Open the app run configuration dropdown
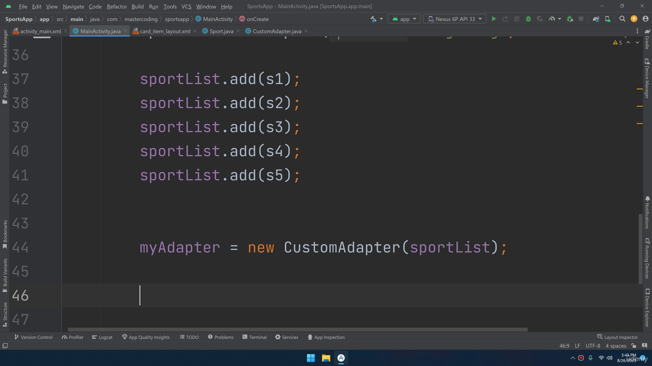This screenshot has width=652, height=366. click(404, 19)
